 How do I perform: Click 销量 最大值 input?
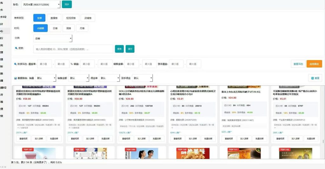point(105,64)
